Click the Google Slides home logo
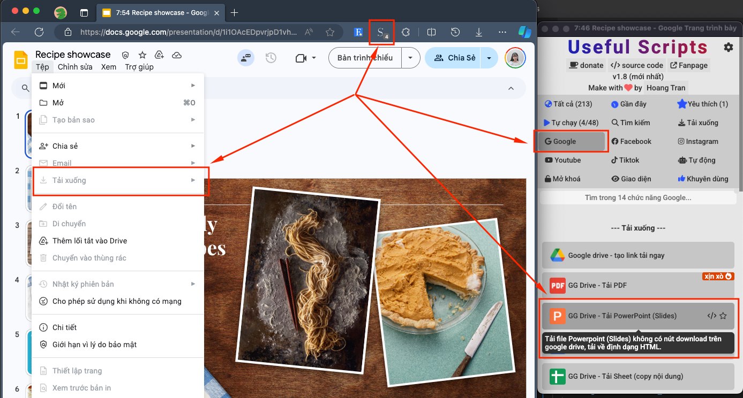743x398 pixels. click(21, 59)
